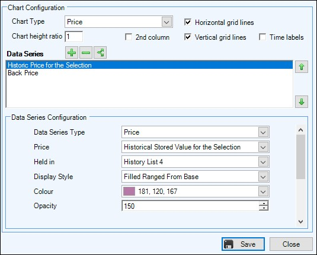Click the up arrow of the Opacity spinner
Screen dimensions: 317x255
[264, 203]
